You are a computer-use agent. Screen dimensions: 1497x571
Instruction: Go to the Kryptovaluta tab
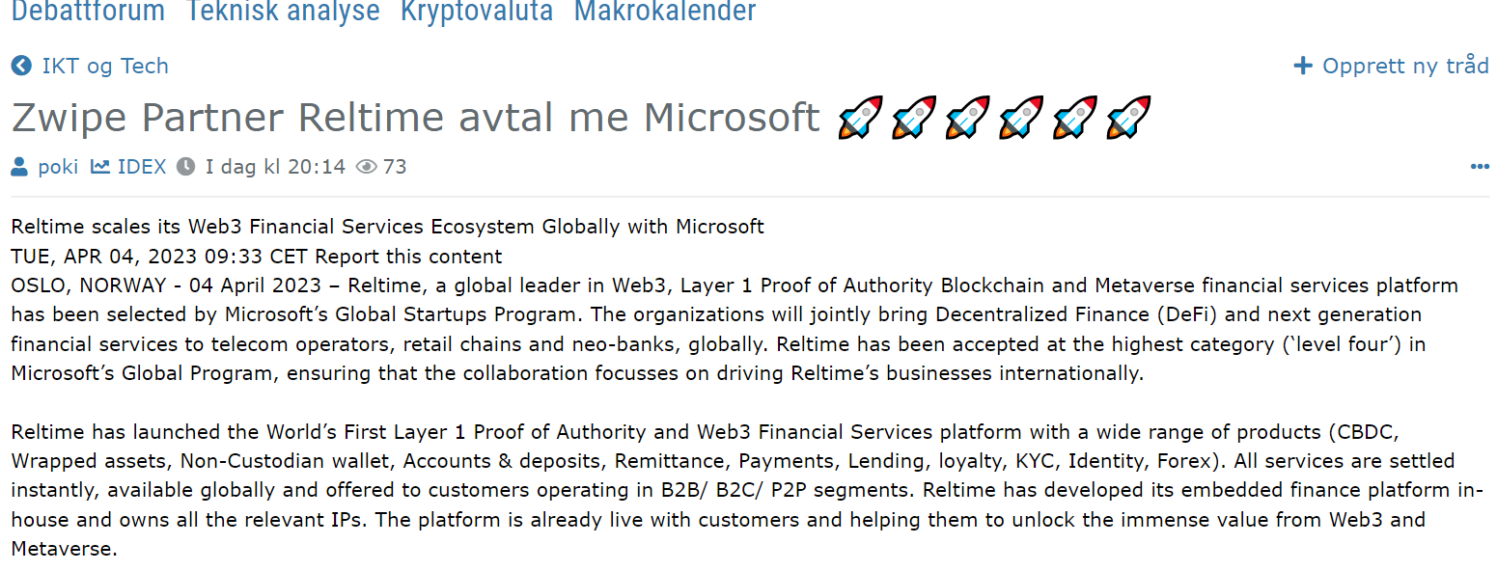(477, 11)
